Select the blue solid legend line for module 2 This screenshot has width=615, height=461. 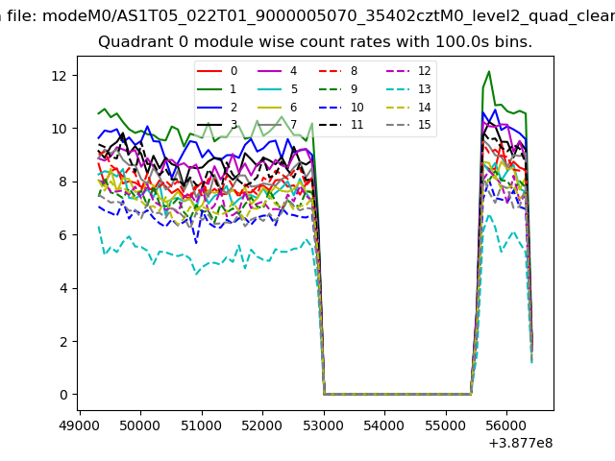(209, 108)
